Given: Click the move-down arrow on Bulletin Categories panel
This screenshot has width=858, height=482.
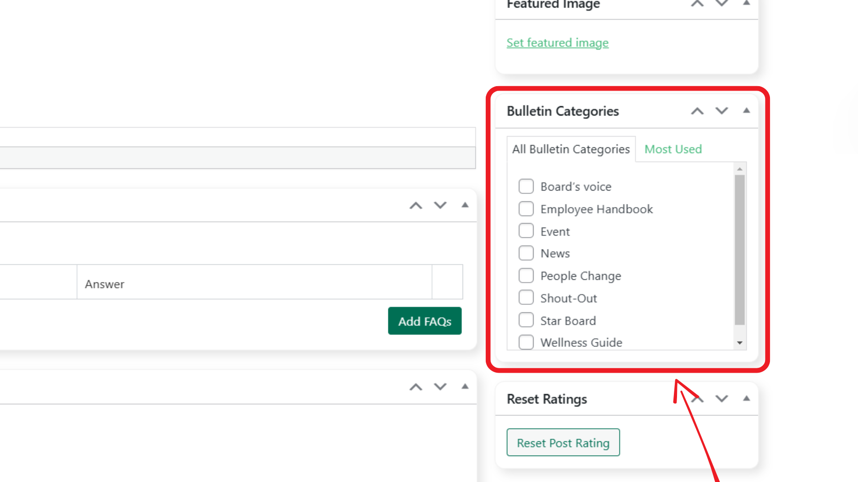Looking at the screenshot, I should click(x=721, y=111).
